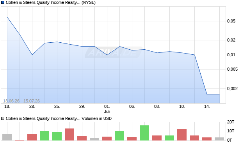
Task: Click the y-axis label '0,02'
Action: tap(231, 40)
